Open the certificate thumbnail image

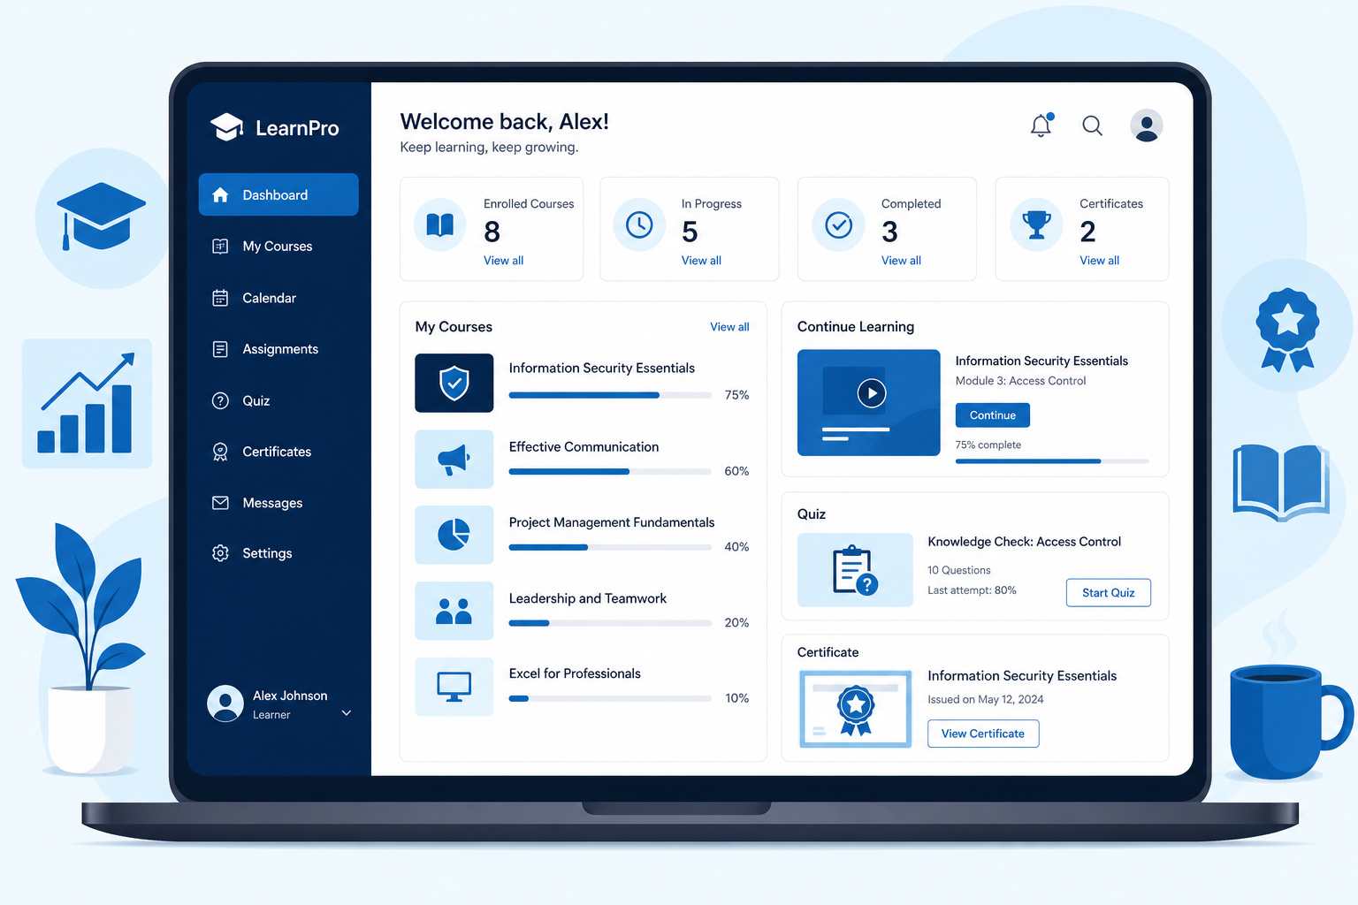tap(855, 709)
